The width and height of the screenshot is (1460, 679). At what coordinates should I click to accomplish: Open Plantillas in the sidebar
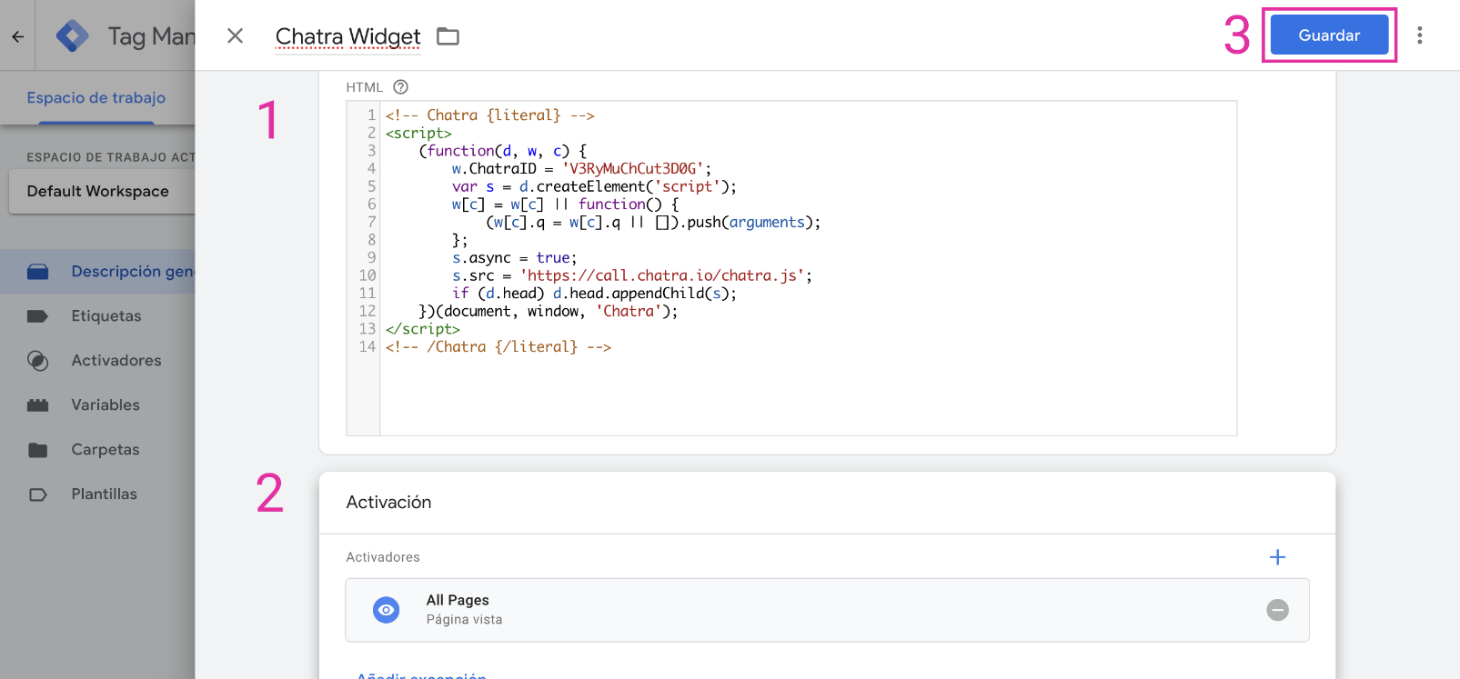(105, 494)
